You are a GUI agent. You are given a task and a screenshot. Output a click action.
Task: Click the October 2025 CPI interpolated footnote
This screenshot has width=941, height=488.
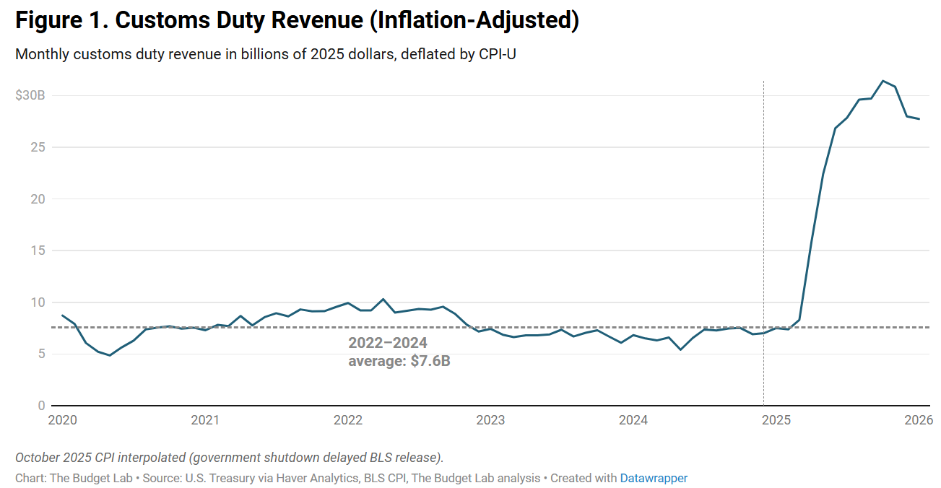click(229, 458)
